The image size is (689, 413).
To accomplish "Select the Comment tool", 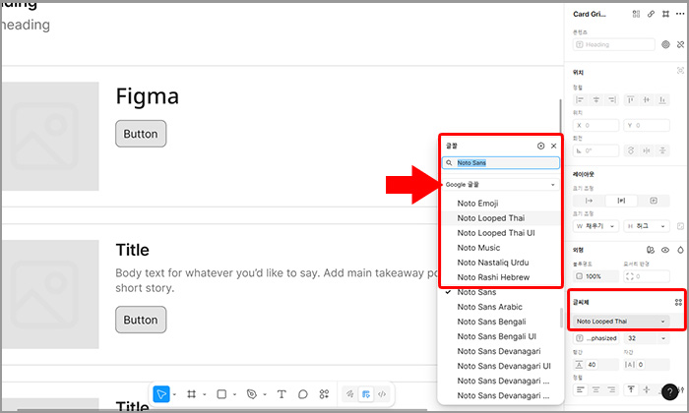I will click(303, 394).
